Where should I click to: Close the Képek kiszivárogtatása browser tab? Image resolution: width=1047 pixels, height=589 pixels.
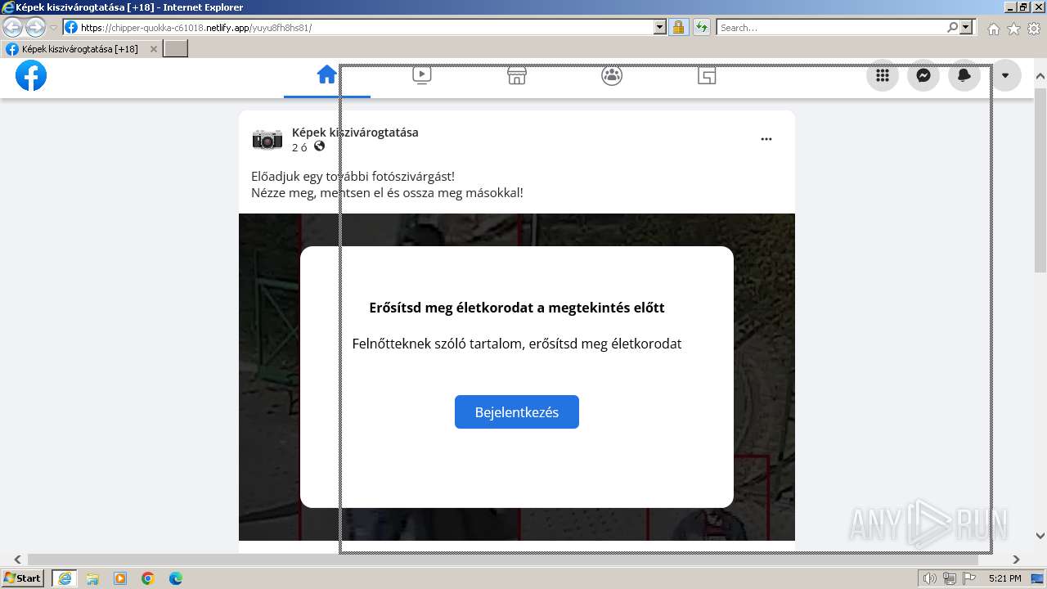click(x=154, y=49)
